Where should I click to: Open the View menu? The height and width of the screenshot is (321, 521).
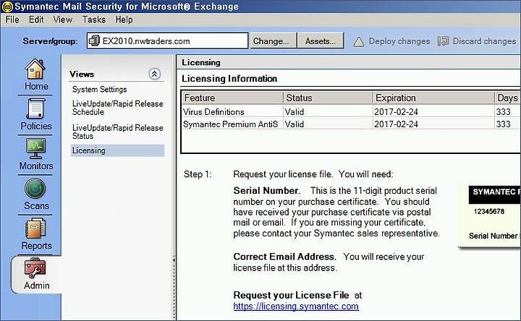coord(63,20)
